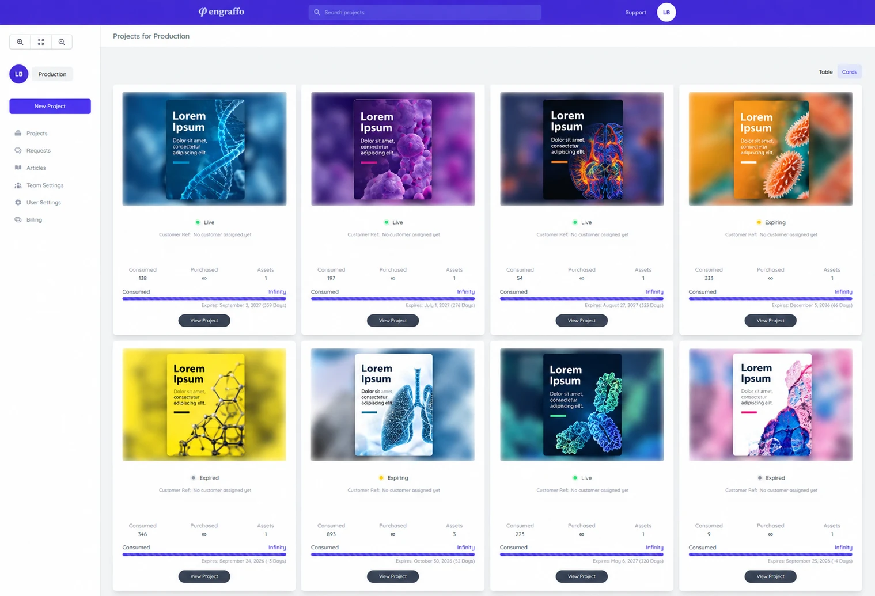Viewport: 875px width, 596px height.
Task: Click the zoom in magnifier icon
Action: [x=20, y=41]
